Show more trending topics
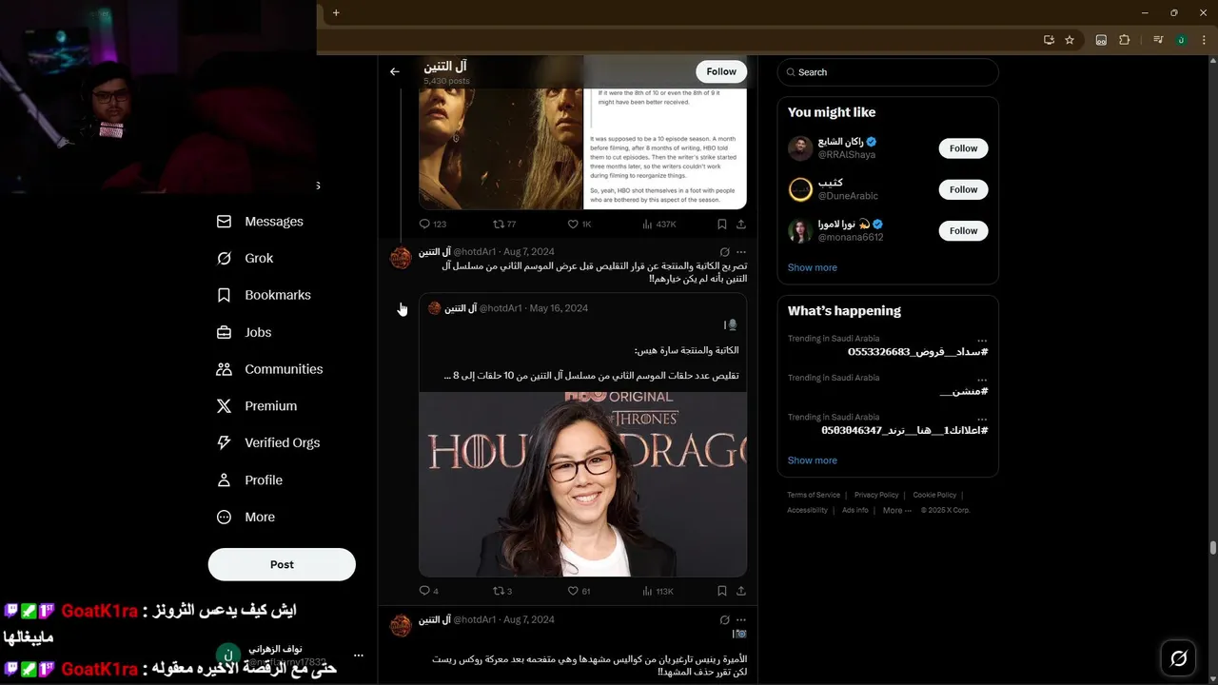Image resolution: width=1218 pixels, height=685 pixels. pyautogui.click(x=813, y=460)
